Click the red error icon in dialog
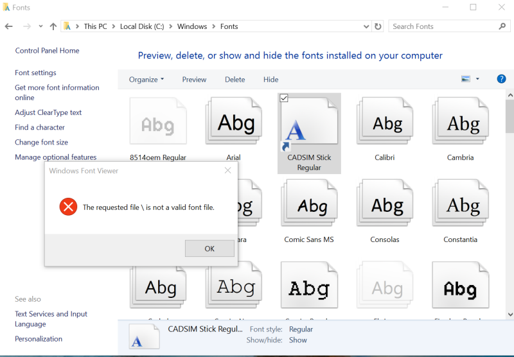514x357 pixels. [x=68, y=207]
